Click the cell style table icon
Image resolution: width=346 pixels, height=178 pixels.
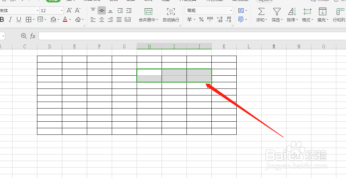point(40,20)
